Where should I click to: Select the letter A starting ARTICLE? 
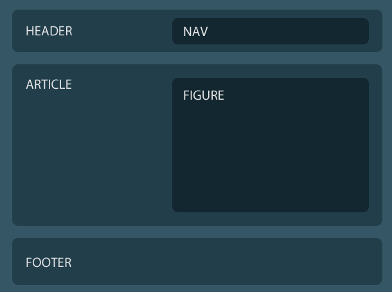click(30, 84)
